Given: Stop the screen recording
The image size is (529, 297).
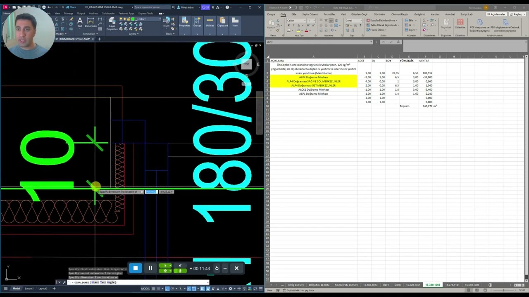Looking at the screenshot, I should pos(136,268).
